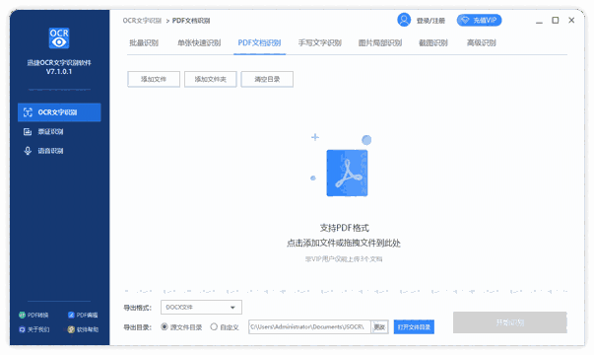Select the 源文件目录 radio button

click(x=165, y=326)
